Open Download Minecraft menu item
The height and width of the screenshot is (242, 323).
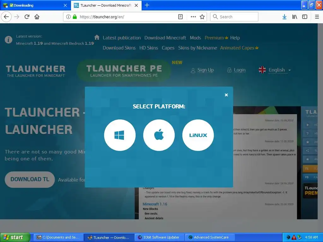[x=165, y=38]
